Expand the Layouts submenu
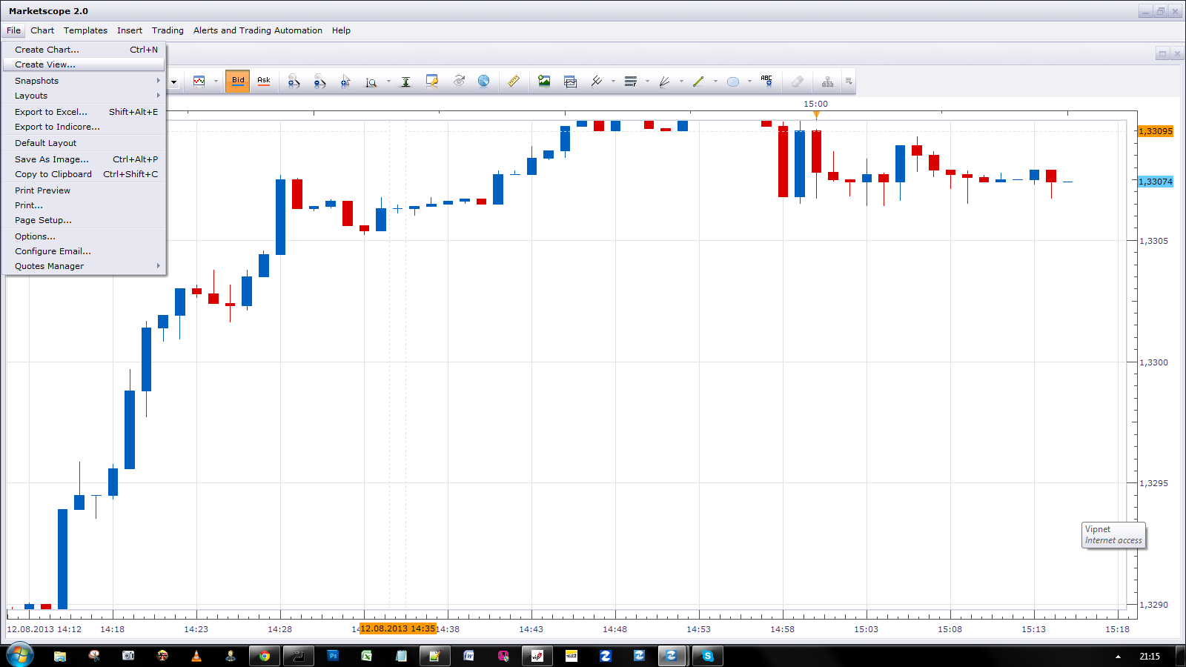Image resolution: width=1186 pixels, height=667 pixels. [84, 96]
